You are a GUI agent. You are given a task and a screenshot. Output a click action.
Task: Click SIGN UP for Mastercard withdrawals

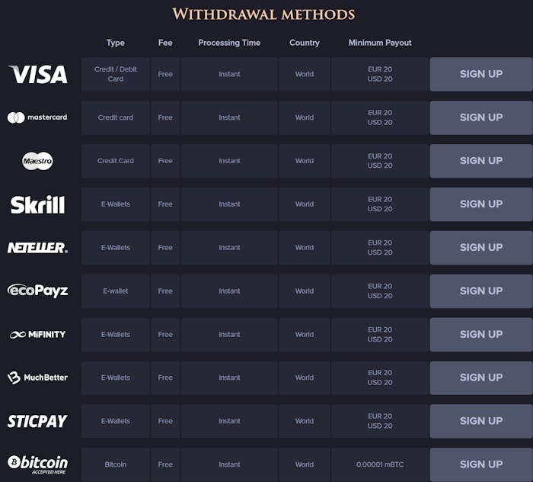(480, 117)
